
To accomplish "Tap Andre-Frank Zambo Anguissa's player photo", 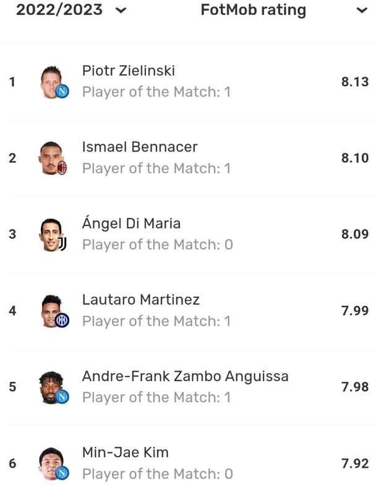I will (51, 386).
